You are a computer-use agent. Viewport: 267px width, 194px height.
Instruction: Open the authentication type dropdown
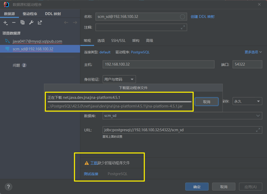point(119,79)
